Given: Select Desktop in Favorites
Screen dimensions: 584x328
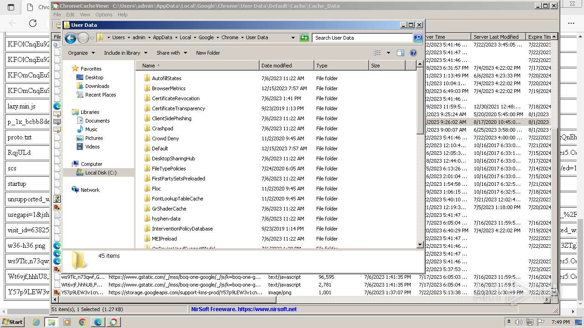Looking at the screenshot, I should point(94,77).
